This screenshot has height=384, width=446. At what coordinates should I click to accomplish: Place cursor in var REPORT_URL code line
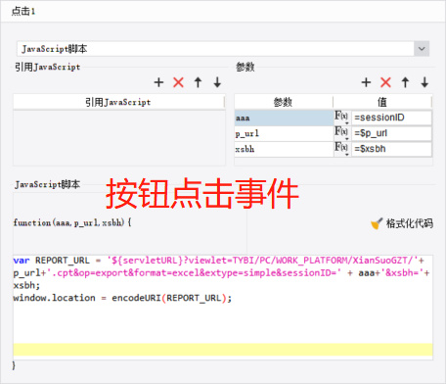pos(218,261)
